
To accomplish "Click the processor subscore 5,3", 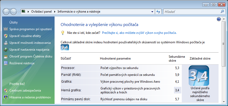I will (x=177, y=68).
